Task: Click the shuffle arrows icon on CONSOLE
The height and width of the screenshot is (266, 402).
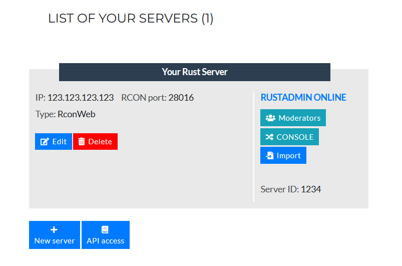Action: click(x=269, y=137)
